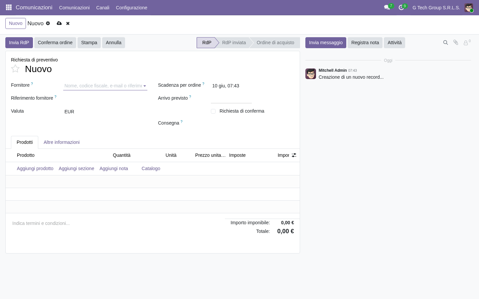This screenshot has height=299, width=479.
Task: Click the Prezzo unitario column header
Action: pos(210,155)
